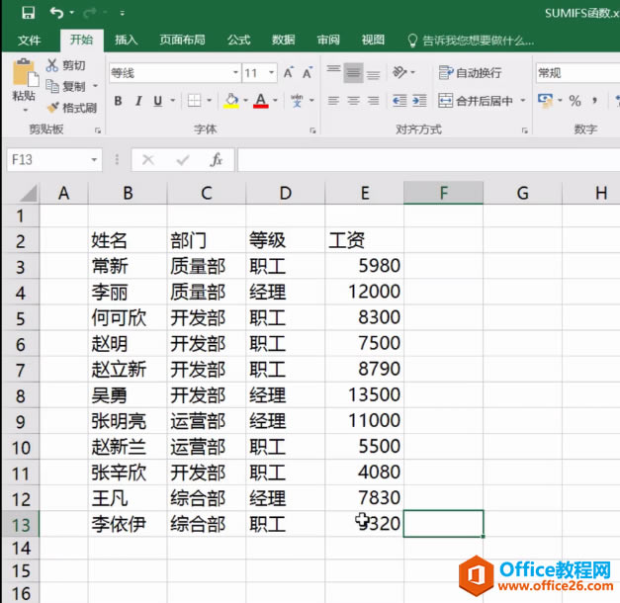Click the formula bar input area
This screenshot has height=603, width=620.
click(x=428, y=160)
